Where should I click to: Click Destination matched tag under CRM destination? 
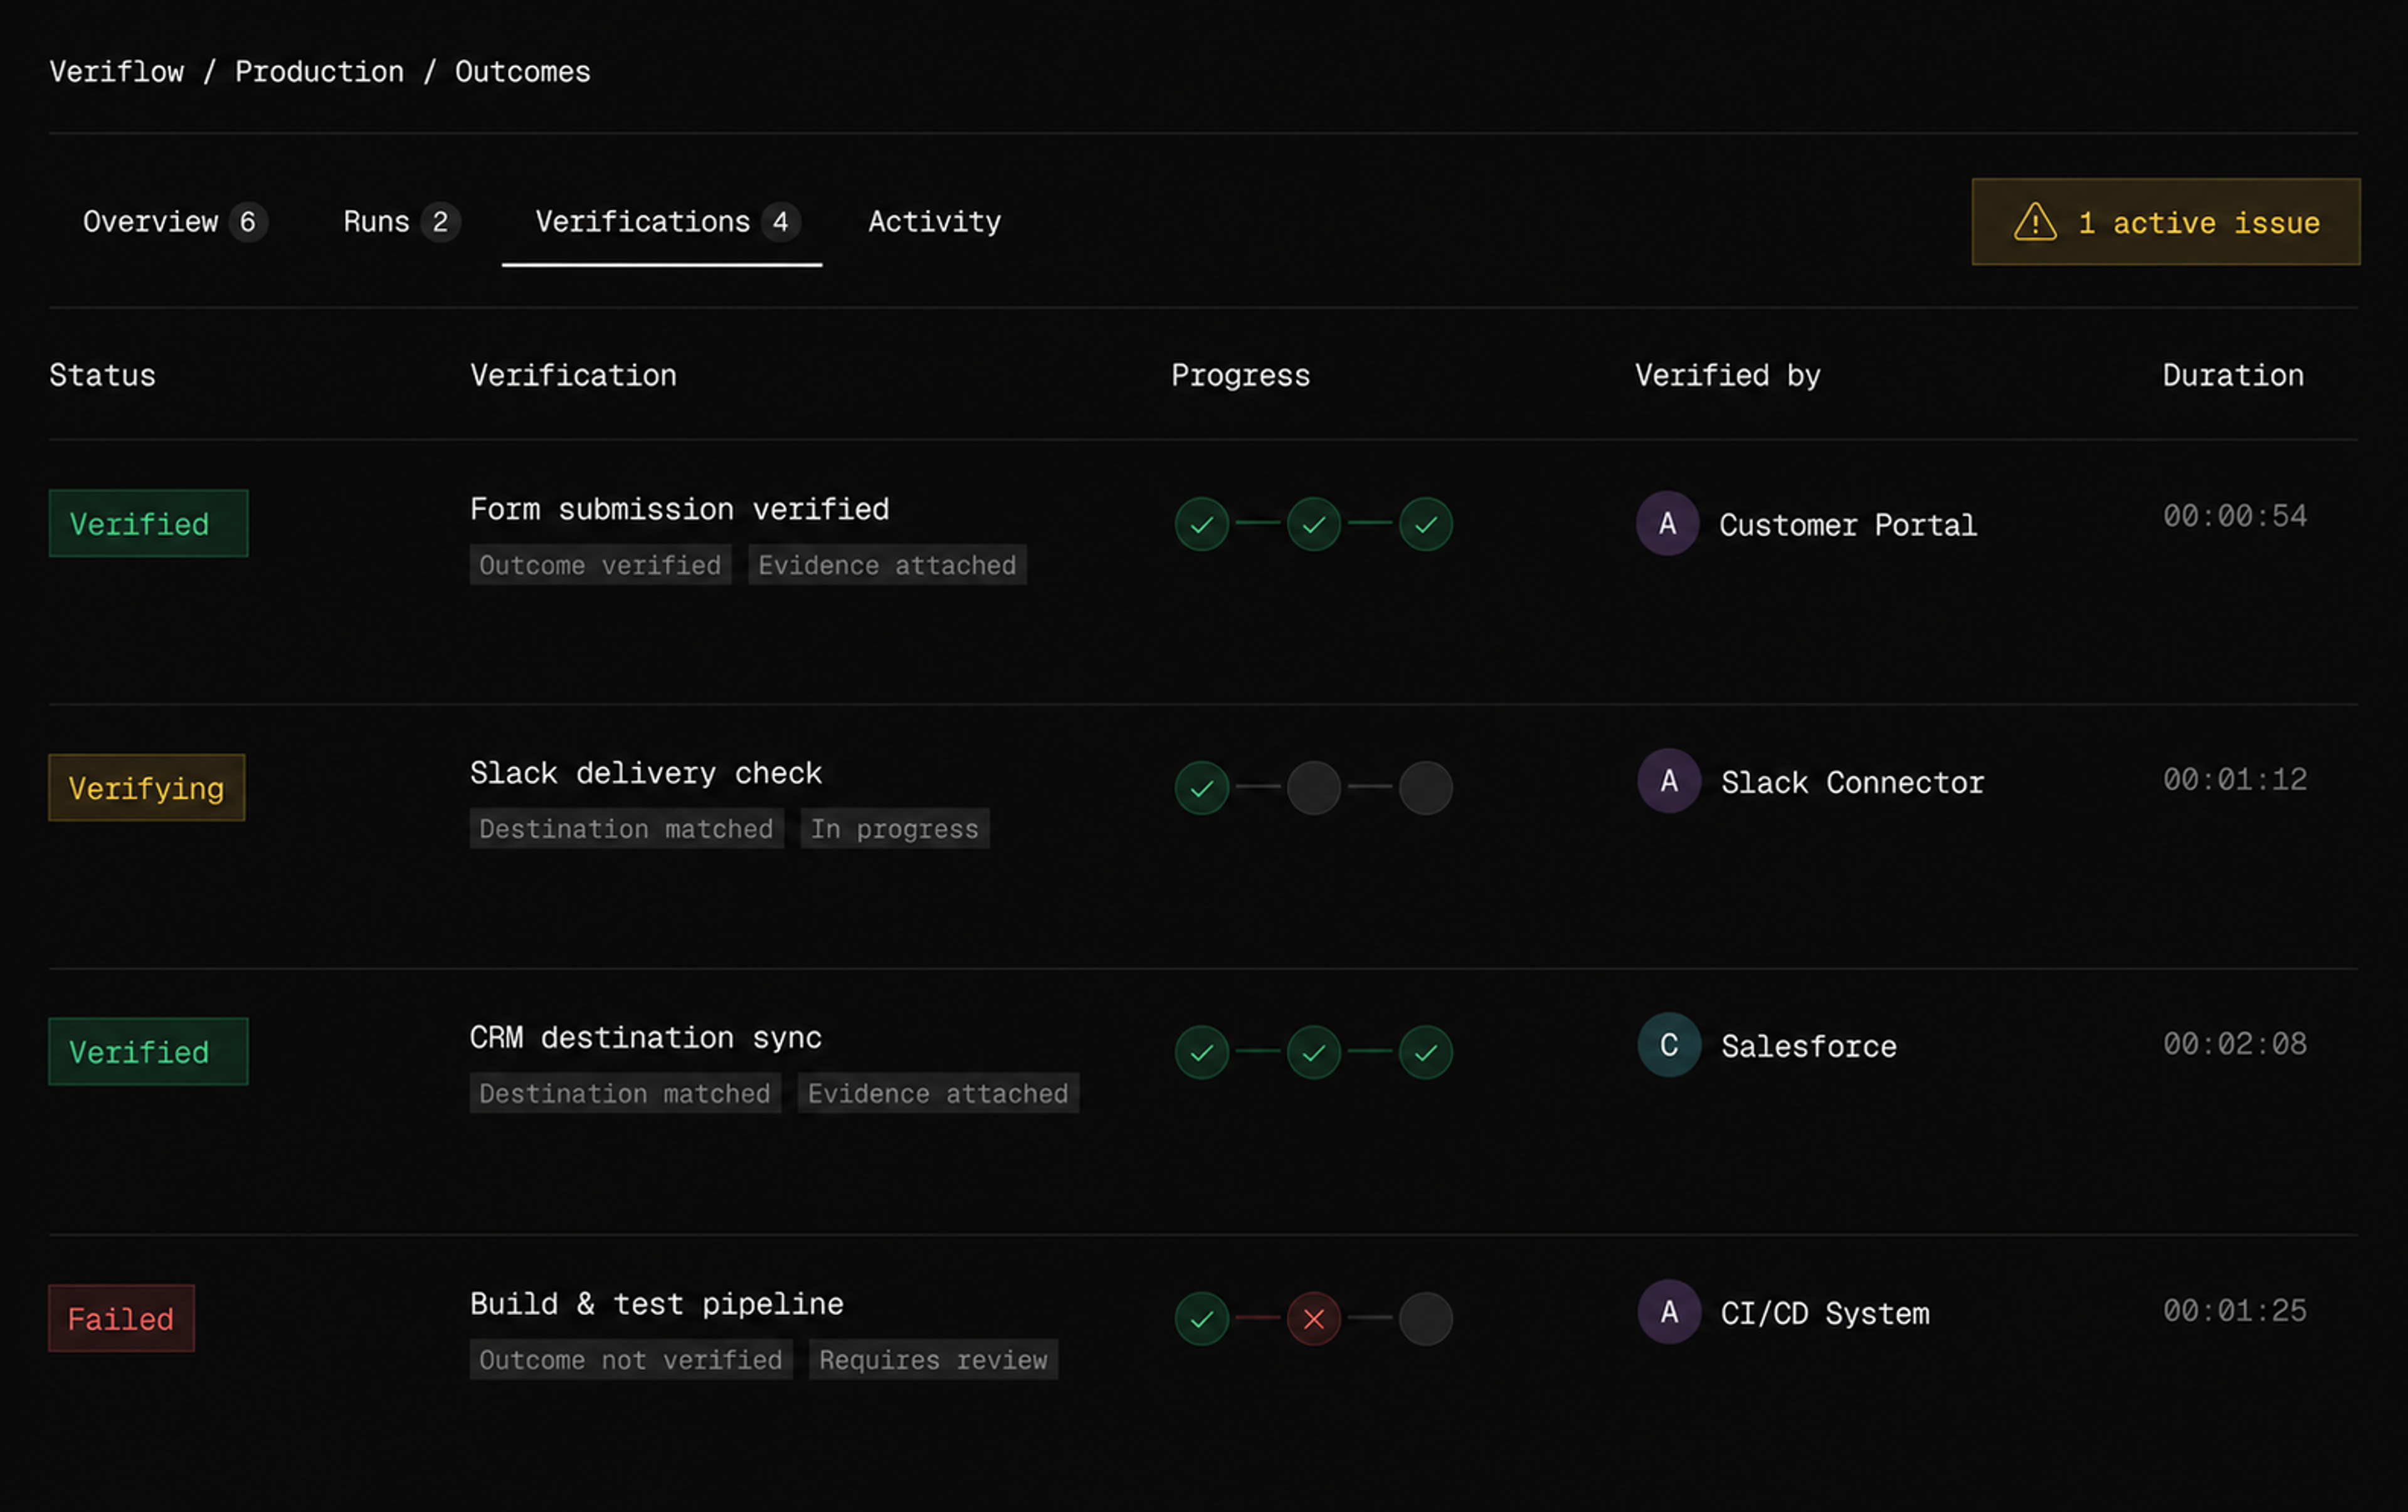point(625,1093)
